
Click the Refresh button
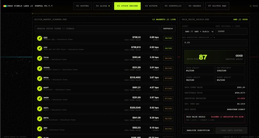pos(168,28)
